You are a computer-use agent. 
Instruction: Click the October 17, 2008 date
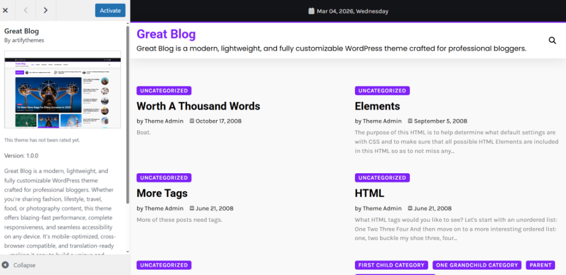click(x=218, y=121)
